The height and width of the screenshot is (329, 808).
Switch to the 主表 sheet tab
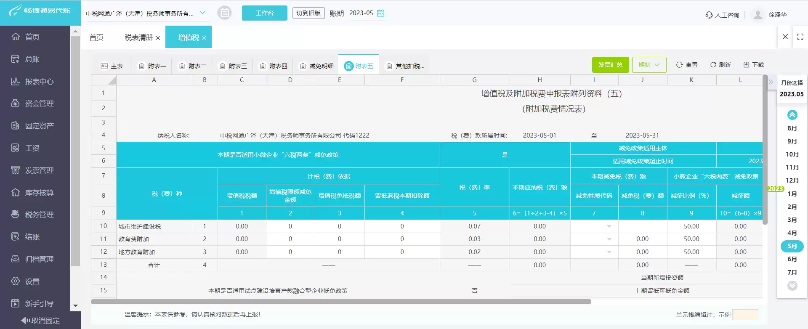click(x=112, y=66)
